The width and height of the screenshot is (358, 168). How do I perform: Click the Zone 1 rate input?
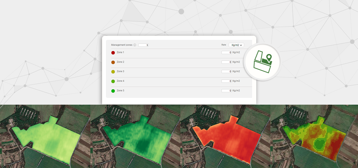(226, 52)
